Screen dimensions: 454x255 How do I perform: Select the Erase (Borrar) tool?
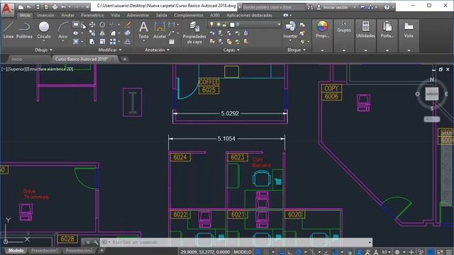[128, 25]
